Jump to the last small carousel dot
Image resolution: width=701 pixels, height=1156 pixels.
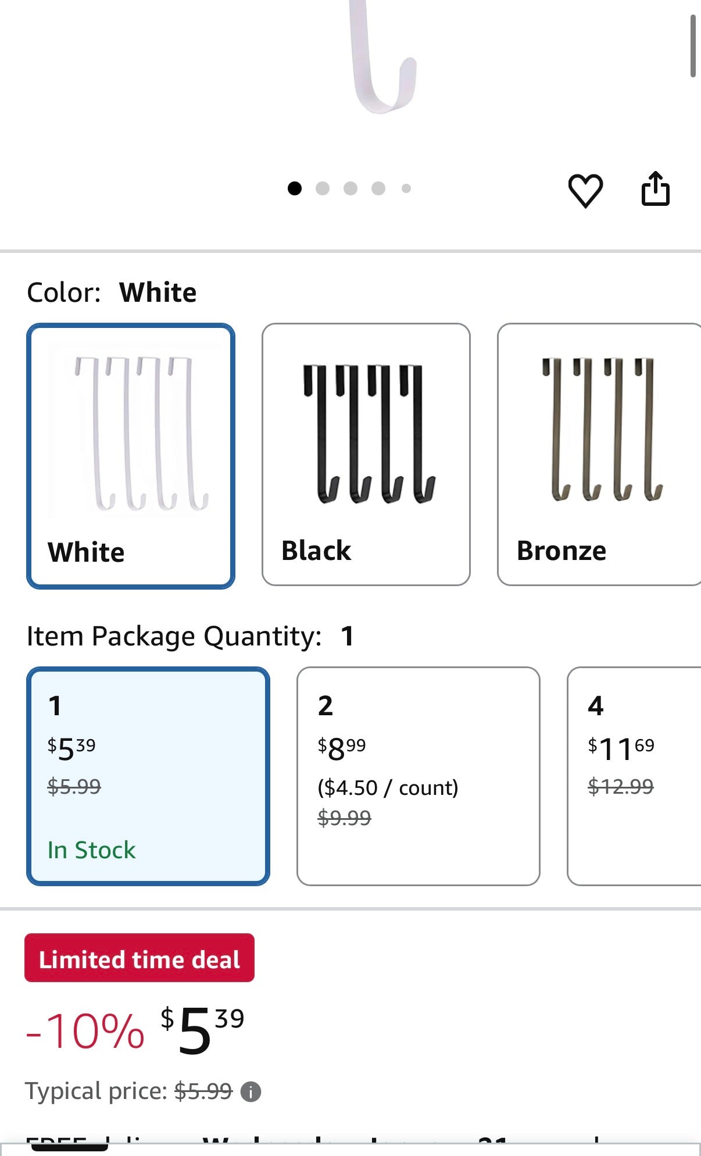point(406,188)
